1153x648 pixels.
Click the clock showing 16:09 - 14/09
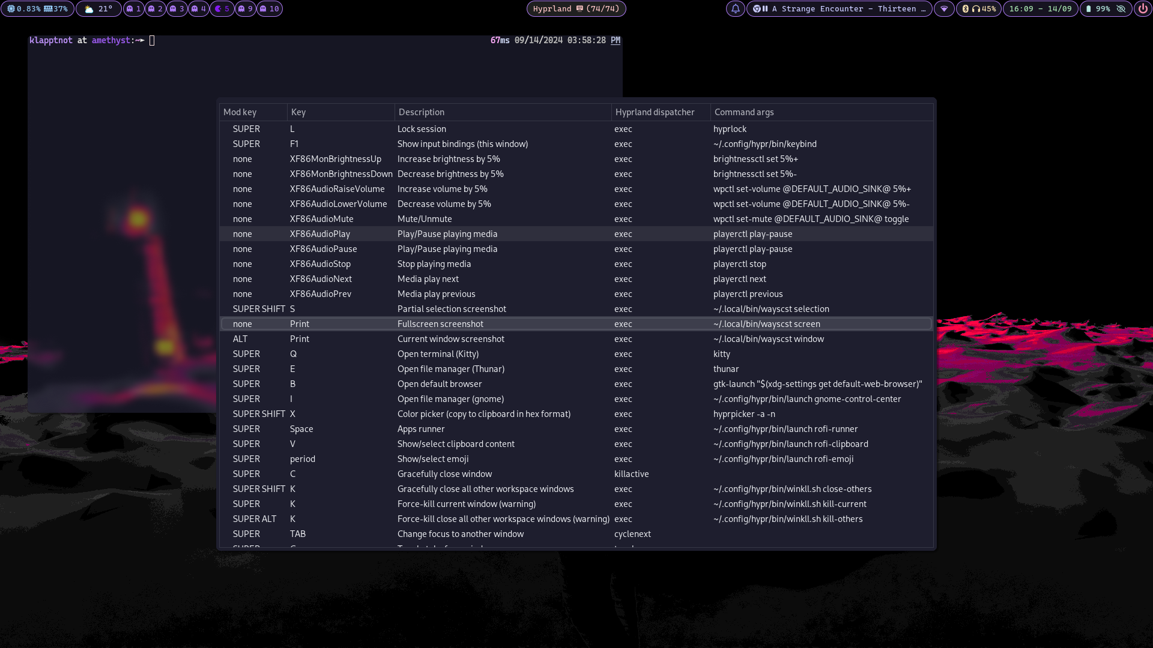tap(1040, 9)
